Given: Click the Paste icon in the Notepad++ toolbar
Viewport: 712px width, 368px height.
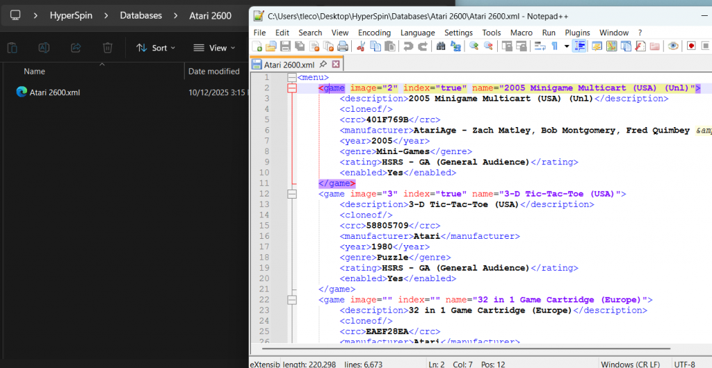Looking at the screenshot, I should pos(389,47).
